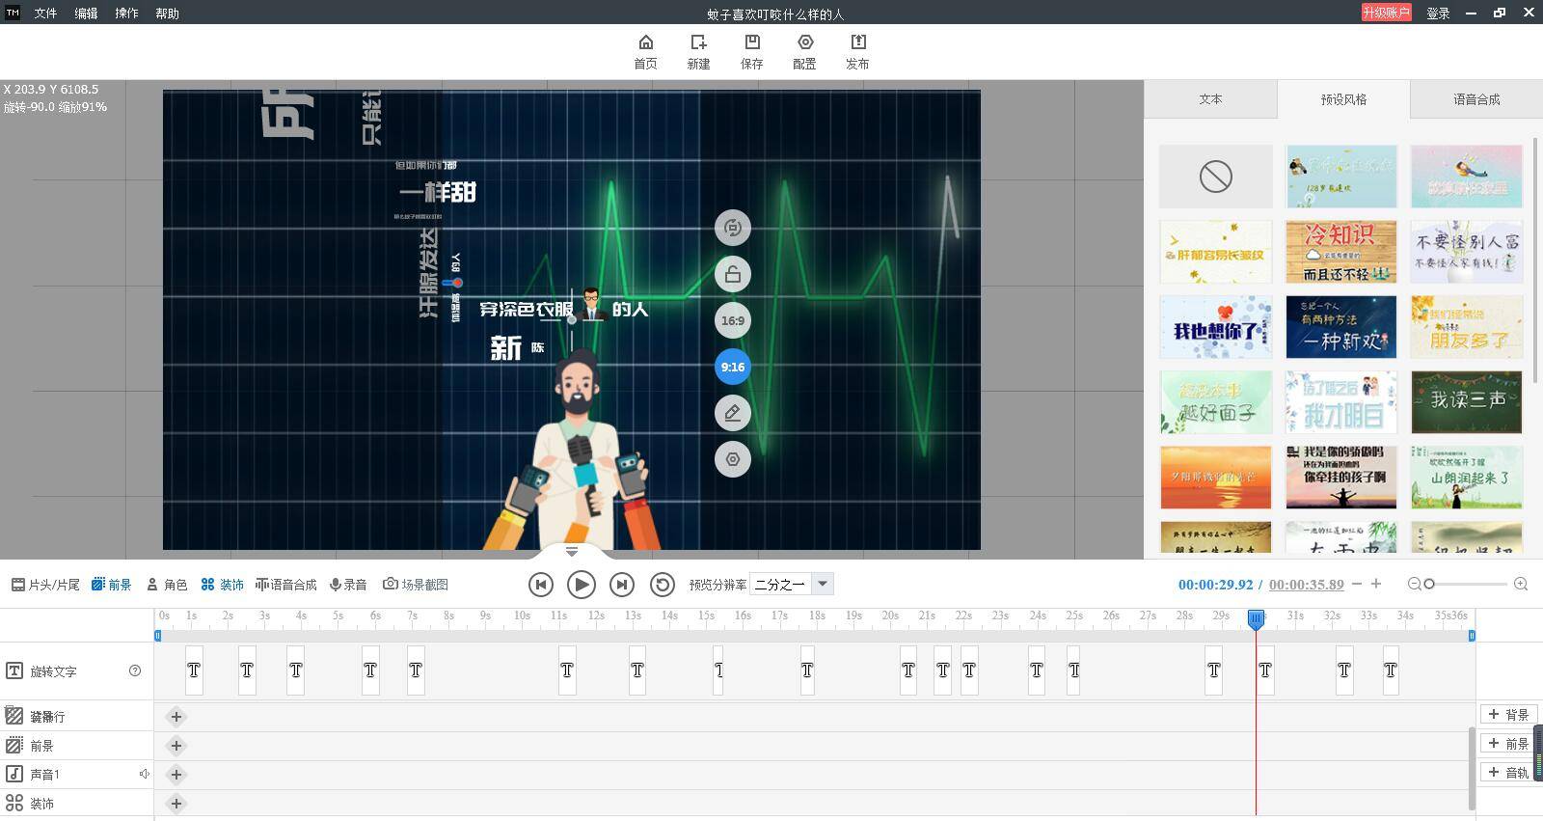Open the canvas target settings button

733,459
